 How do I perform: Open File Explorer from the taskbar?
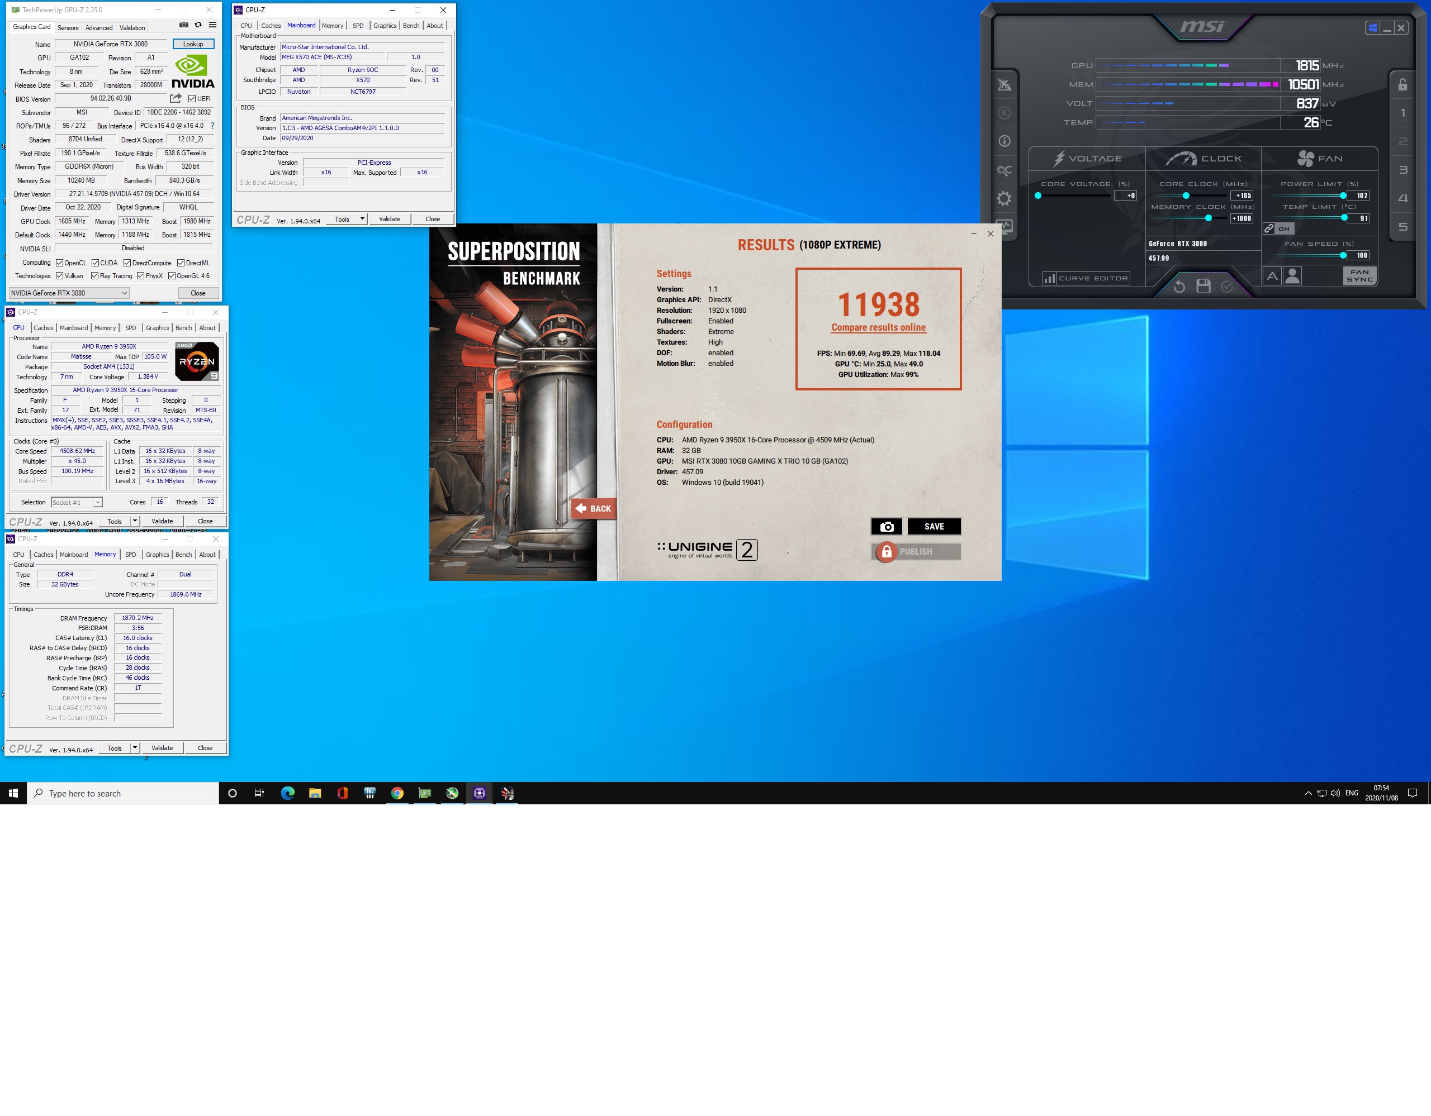pyautogui.click(x=315, y=793)
